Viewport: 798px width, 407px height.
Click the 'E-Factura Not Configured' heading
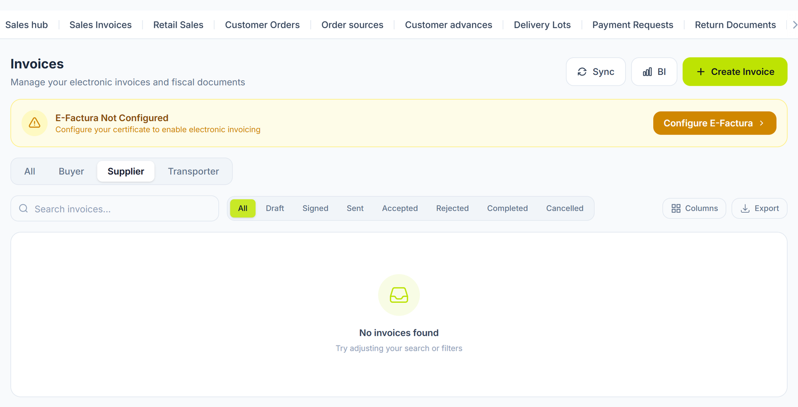tap(112, 118)
